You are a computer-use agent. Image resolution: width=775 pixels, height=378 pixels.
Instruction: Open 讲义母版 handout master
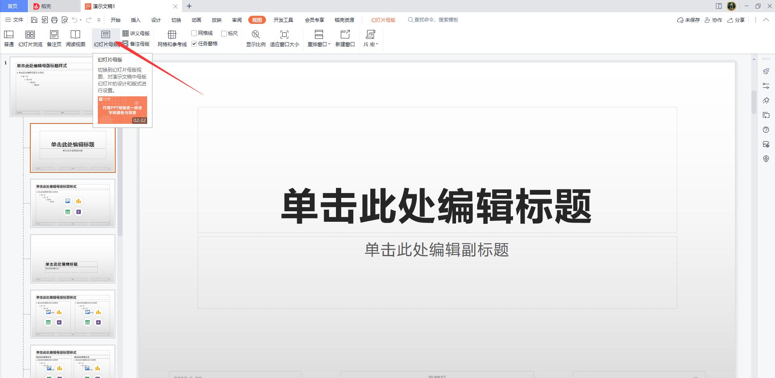tap(136, 33)
